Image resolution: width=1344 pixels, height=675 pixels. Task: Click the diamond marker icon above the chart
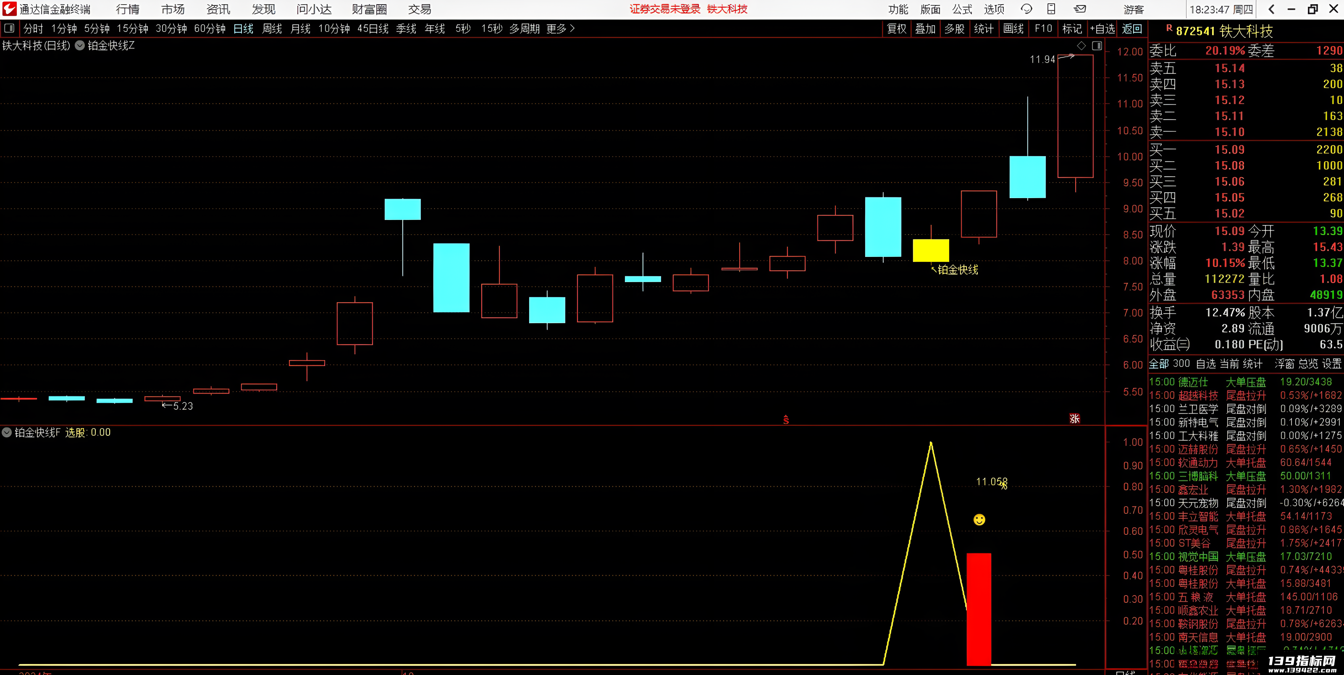pos(1081,45)
